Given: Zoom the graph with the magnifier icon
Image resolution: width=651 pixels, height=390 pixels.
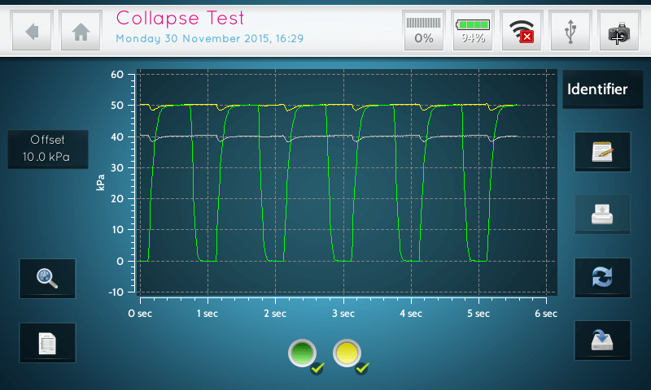Looking at the screenshot, I should 47,279.
